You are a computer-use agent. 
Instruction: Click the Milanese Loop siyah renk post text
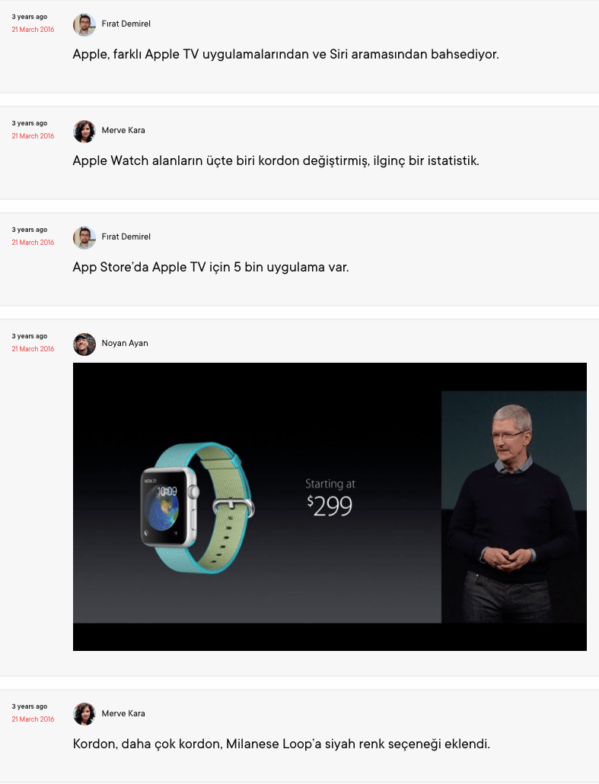point(282,744)
